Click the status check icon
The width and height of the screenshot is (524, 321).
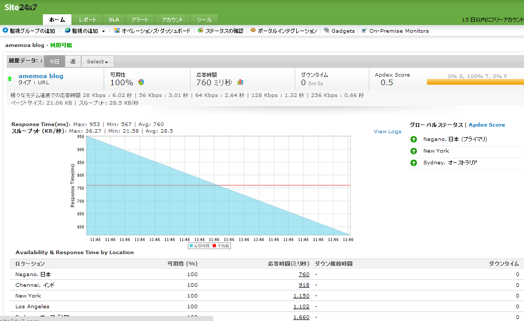pos(201,31)
